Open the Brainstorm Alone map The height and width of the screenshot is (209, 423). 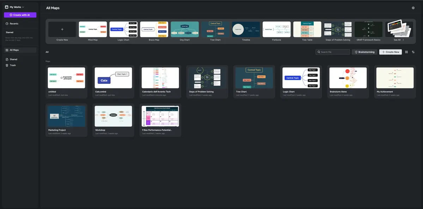click(x=348, y=81)
